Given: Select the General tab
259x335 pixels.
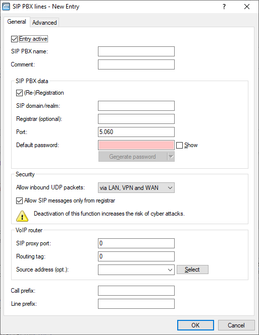Looking at the screenshot, I should (x=17, y=22).
